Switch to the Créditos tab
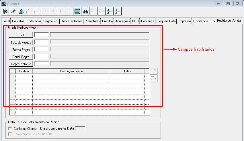 pos(108,21)
